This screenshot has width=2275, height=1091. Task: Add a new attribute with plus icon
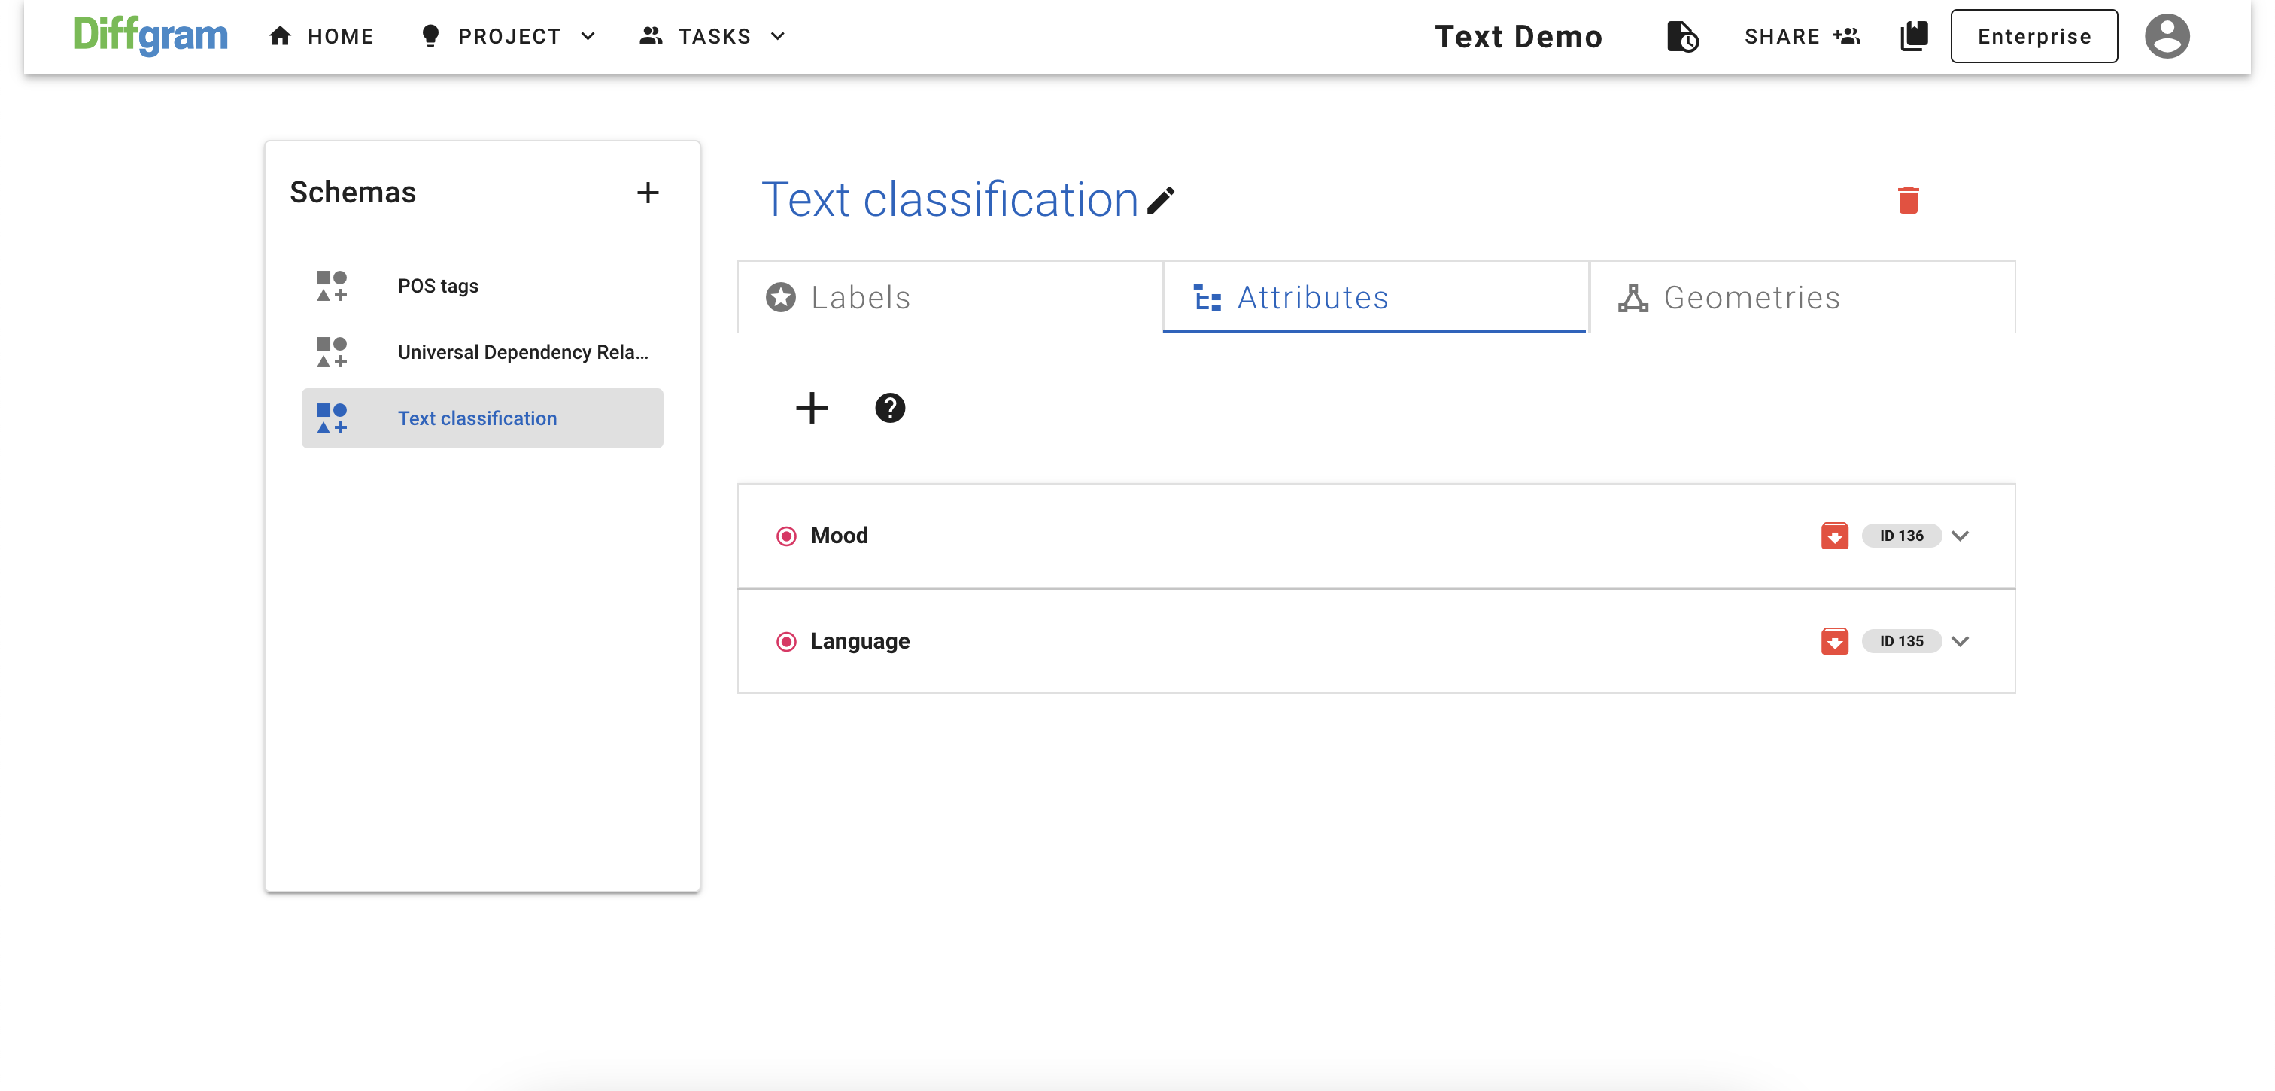811,408
